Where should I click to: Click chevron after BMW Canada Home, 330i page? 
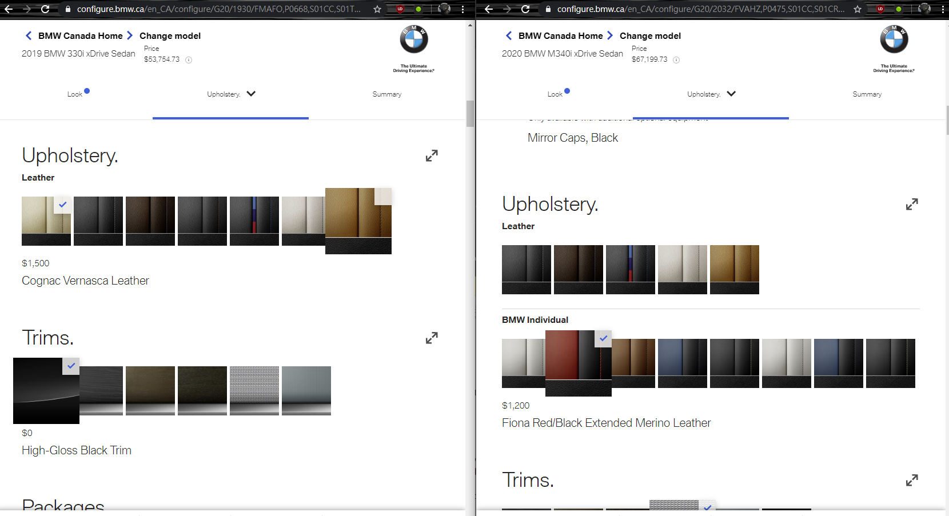tap(130, 35)
